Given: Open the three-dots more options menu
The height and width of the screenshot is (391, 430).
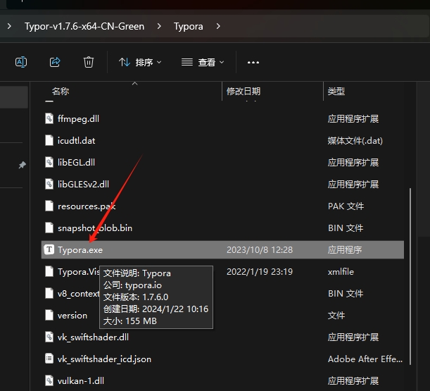Looking at the screenshot, I should [x=253, y=63].
